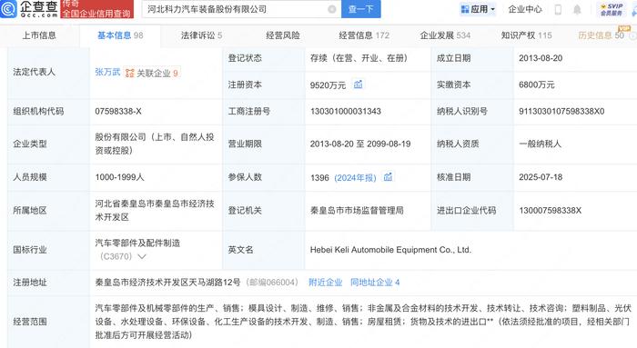The width and height of the screenshot is (637, 348).
Task: Open the 同地址企业 4 link
Action: 375,283
